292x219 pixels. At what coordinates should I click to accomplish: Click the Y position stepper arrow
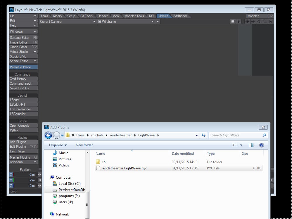tap(39, 180)
